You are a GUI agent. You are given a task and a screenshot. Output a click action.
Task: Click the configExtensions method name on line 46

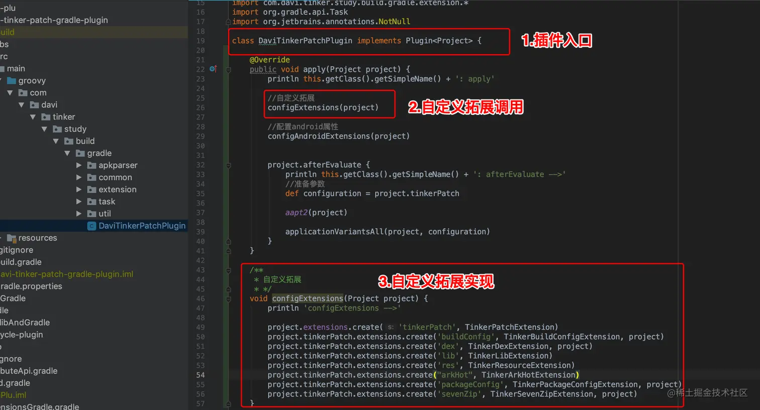tap(308, 298)
